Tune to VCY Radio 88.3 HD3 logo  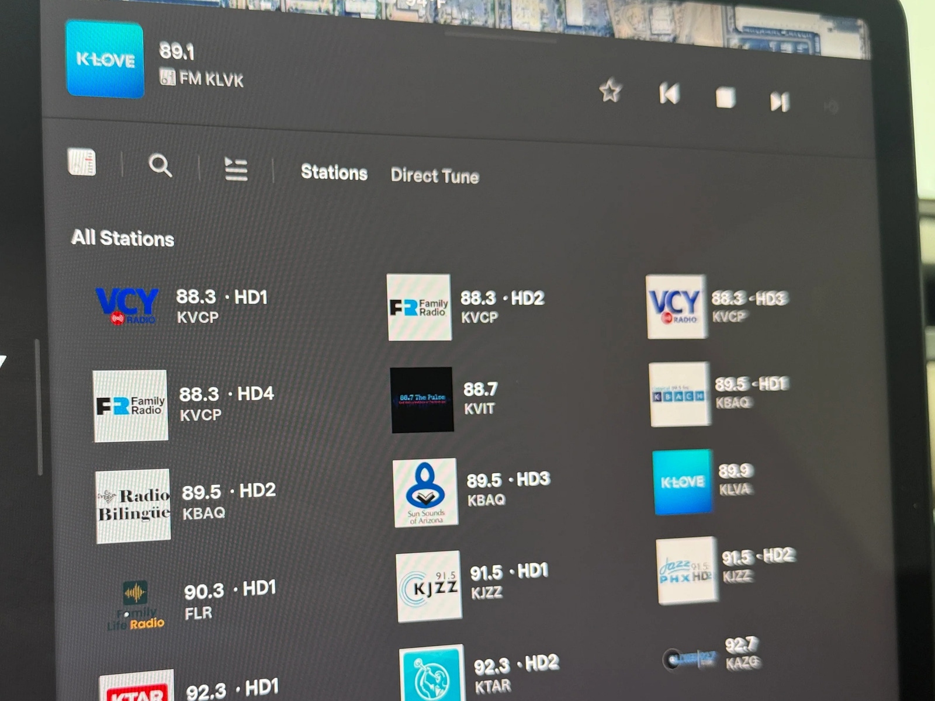click(676, 307)
